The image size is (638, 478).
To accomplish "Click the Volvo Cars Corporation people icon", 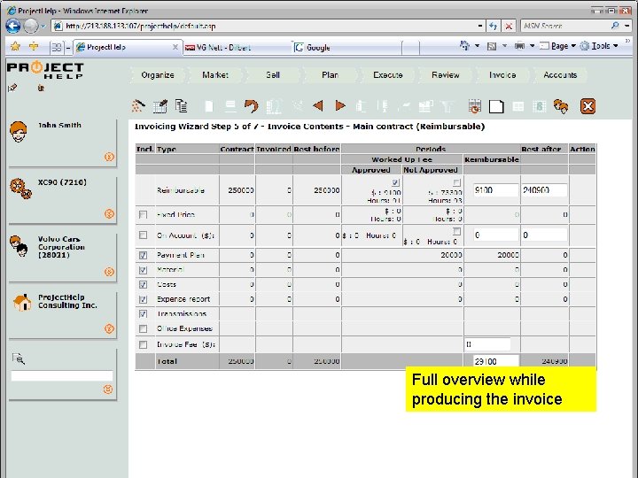I will pos(19,246).
